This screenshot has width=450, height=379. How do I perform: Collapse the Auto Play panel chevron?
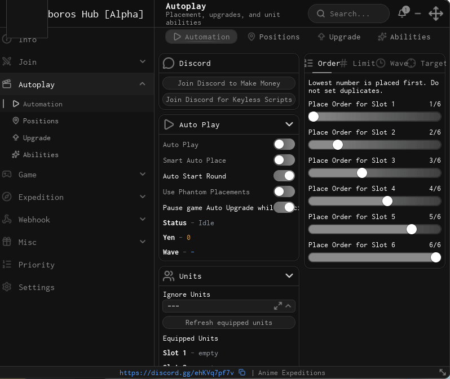point(289,124)
